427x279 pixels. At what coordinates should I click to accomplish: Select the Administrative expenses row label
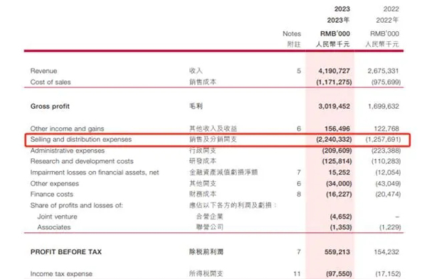coord(68,151)
